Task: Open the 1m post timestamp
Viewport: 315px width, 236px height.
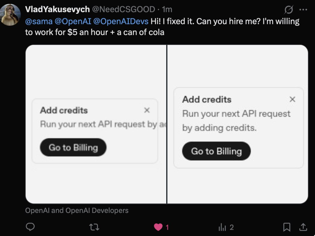Action: (167, 9)
